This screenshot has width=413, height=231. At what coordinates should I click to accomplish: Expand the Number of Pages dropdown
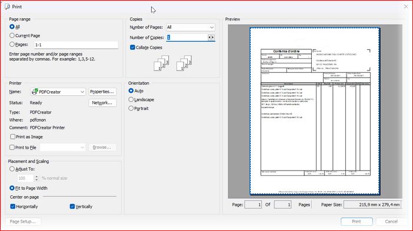click(191, 27)
